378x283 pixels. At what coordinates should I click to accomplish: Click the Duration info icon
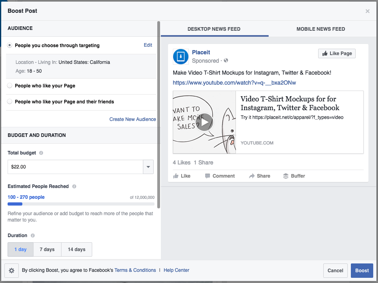33,236
